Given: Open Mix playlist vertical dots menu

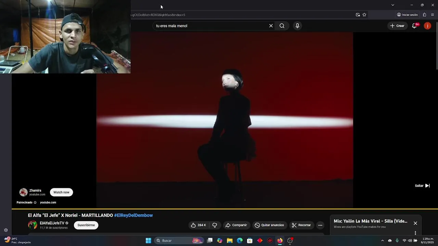Looking at the screenshot, I should (x=415, y=233).
